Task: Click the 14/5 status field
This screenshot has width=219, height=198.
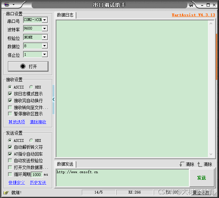Action: point(99,192)
